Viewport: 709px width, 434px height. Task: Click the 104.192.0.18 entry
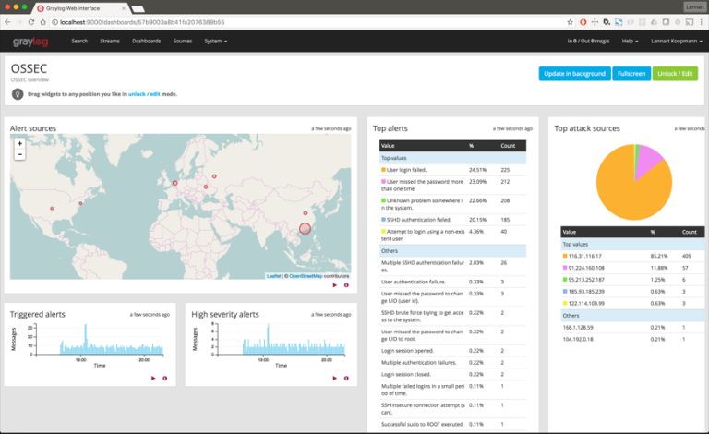pyautogui.click(x=578, y=339)
